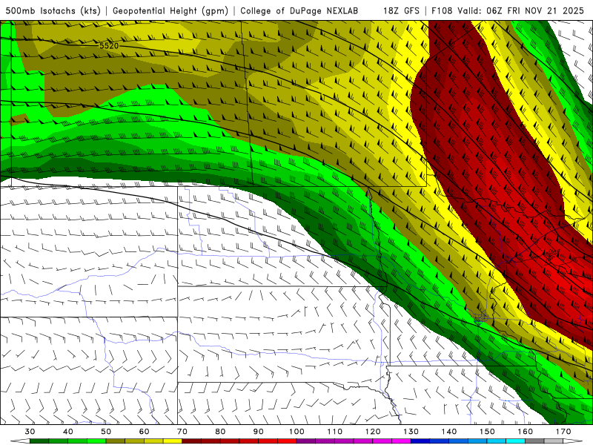Click the "500mb Isotachs (kts)" title text
593x445 pixels.
point(53,10)
